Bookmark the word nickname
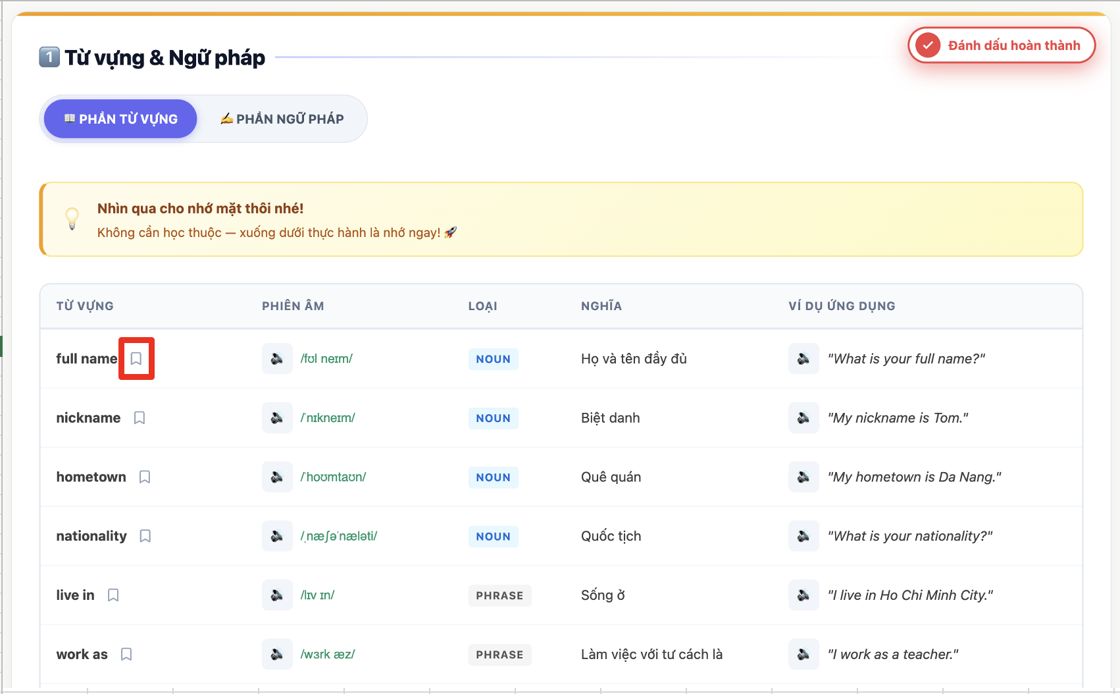The width and height of the screenshot is (1120, 694). point(140,418)
